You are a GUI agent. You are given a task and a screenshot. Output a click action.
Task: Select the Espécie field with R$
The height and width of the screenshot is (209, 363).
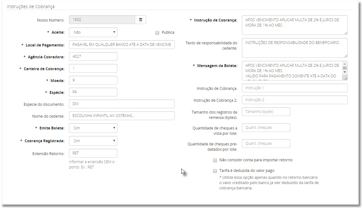click(93, 92)
